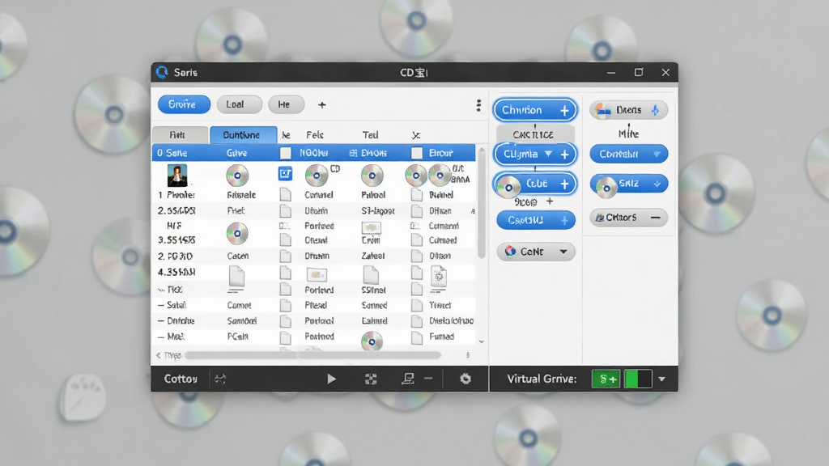Toggle the checkbox beside NOOkw header
This screenshot has height=466, width=829.
coord(286,153)
